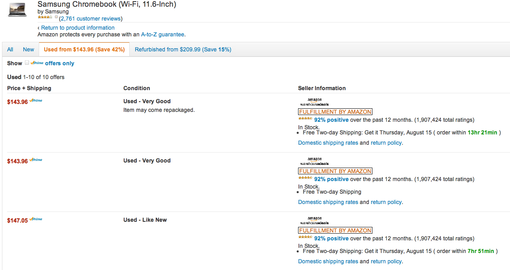Enable the Prime offers only checkbox

click(26, 62)
